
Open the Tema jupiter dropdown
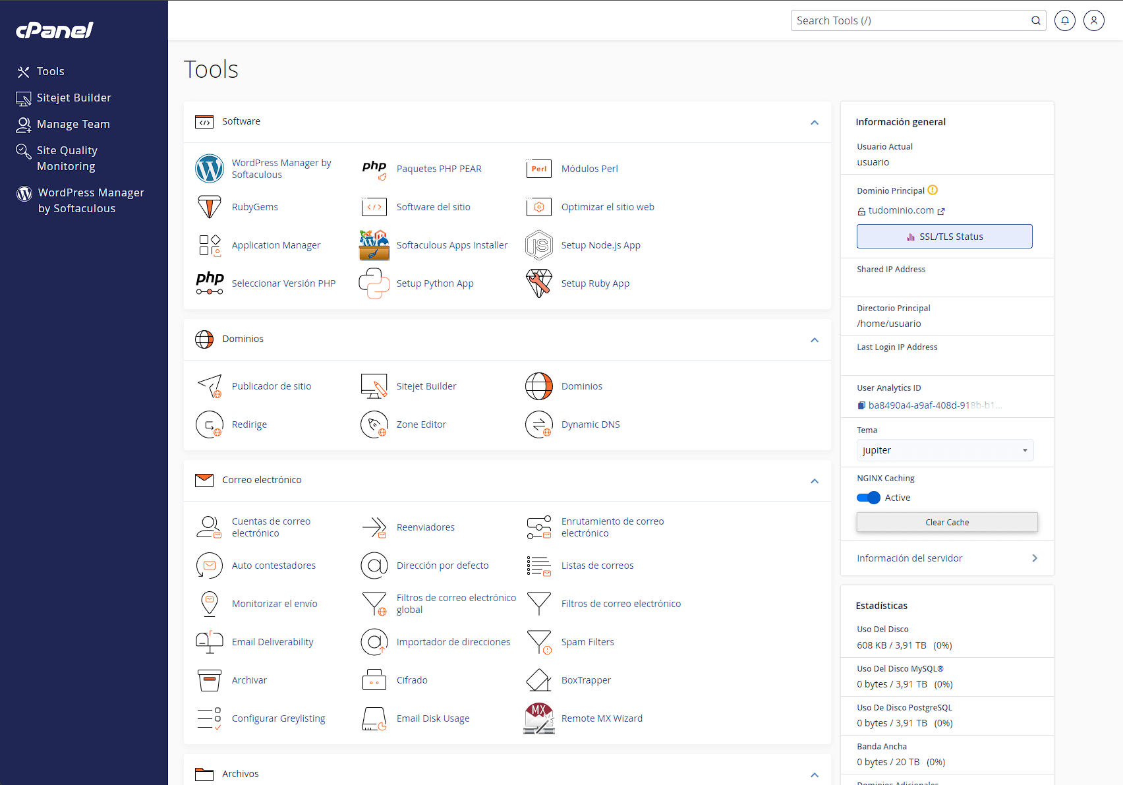[945, 450]
